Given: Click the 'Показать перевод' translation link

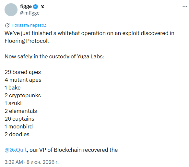Looking at the screenshot, I should click(x=29, y=25).
